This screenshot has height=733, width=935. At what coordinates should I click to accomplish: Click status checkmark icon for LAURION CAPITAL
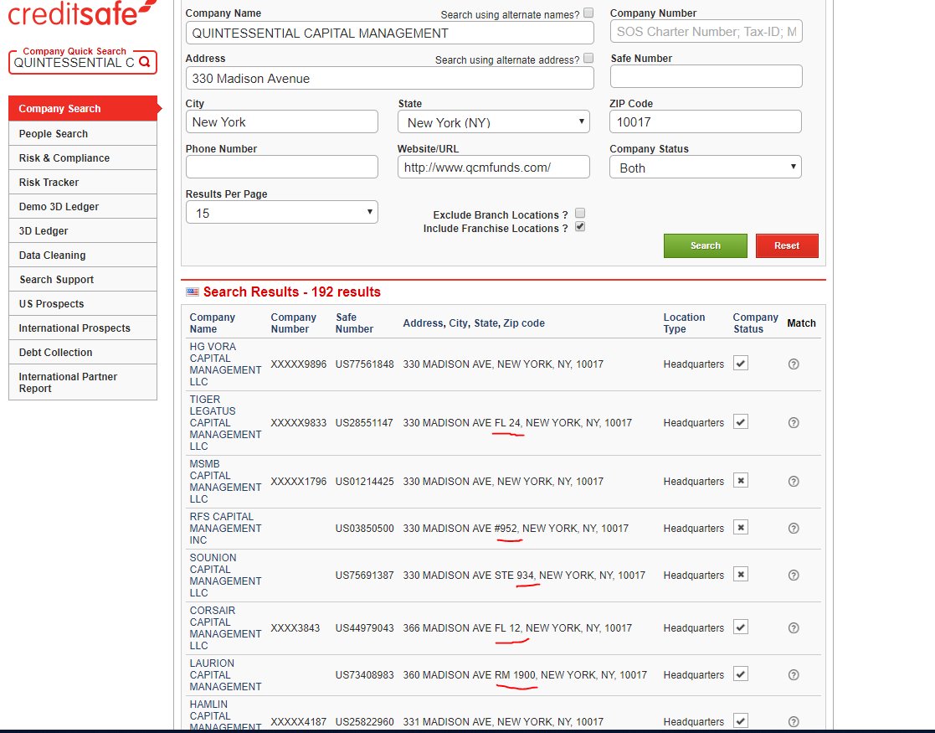click(741, 674)
